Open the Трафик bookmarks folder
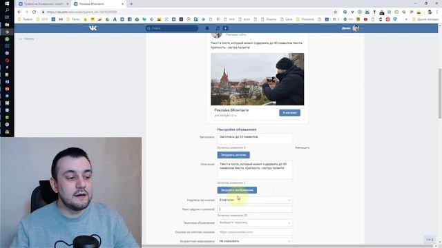 (x=26, y=19)
